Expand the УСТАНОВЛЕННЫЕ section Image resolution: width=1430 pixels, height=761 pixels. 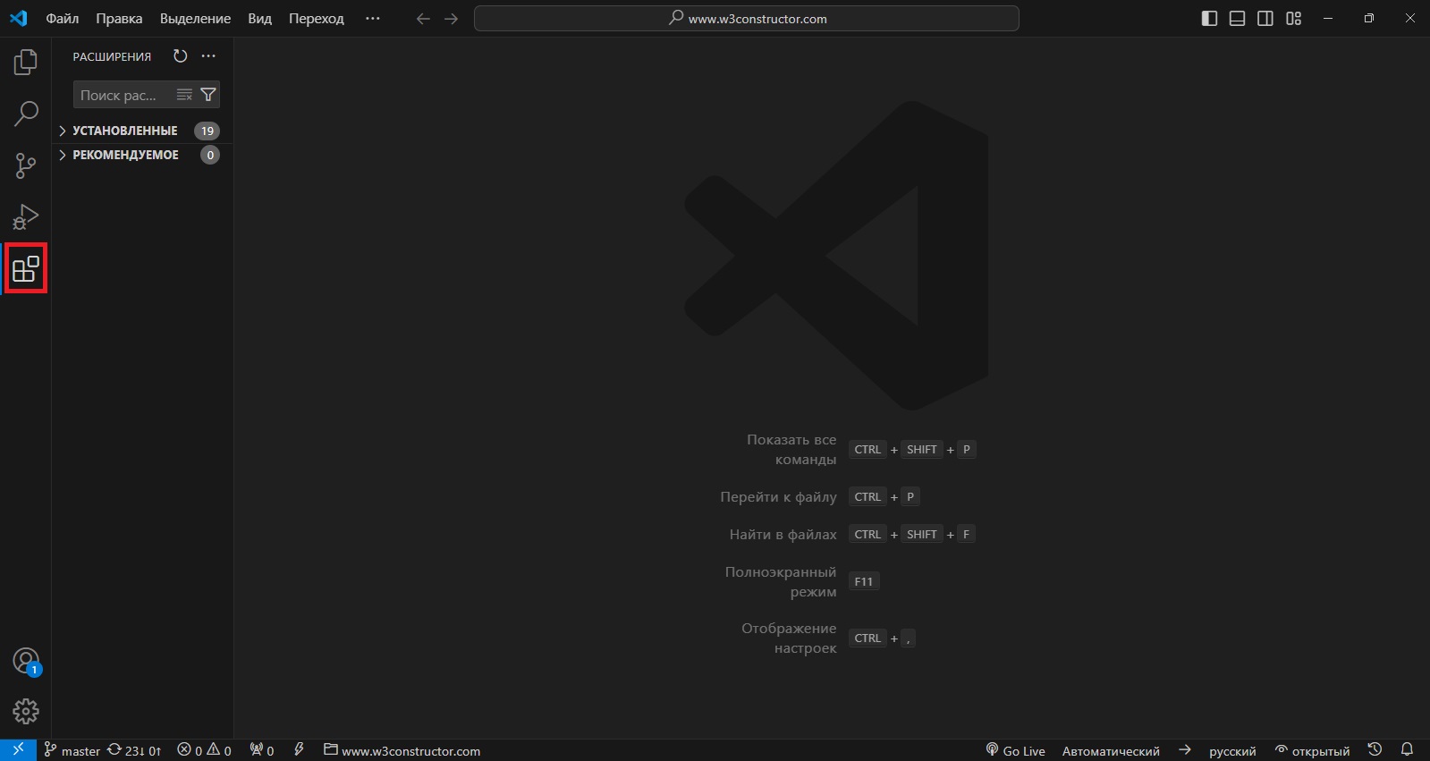coord(142,131)
